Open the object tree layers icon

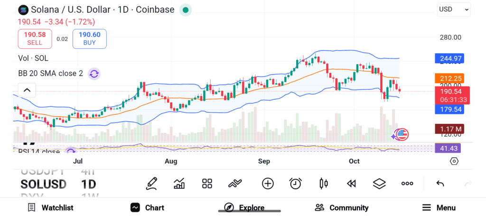[379, 183]
